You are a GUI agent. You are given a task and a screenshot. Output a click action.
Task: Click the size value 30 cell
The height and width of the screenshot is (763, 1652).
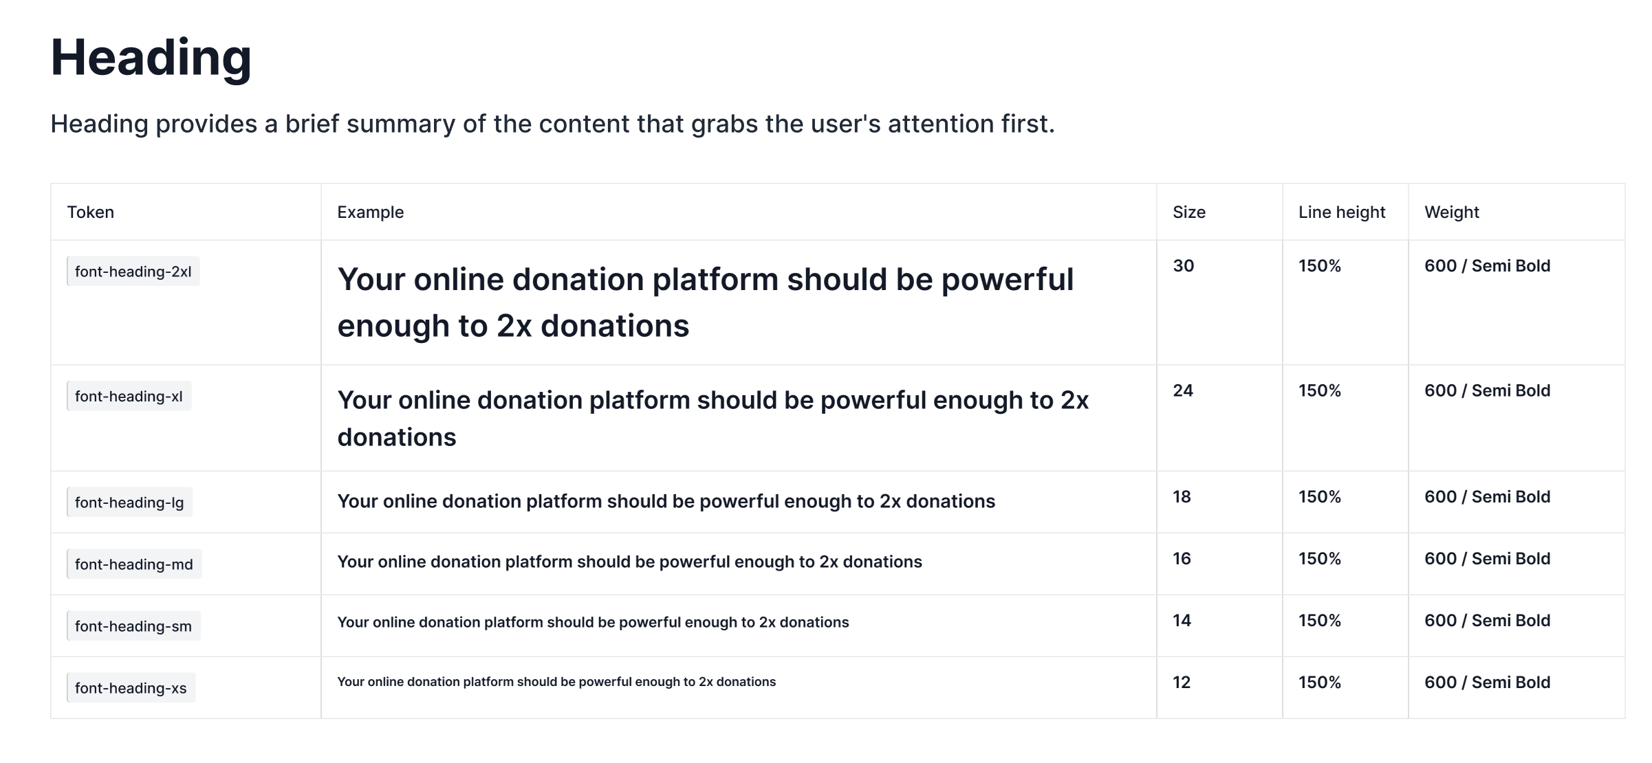click(x=1183, y=266)
